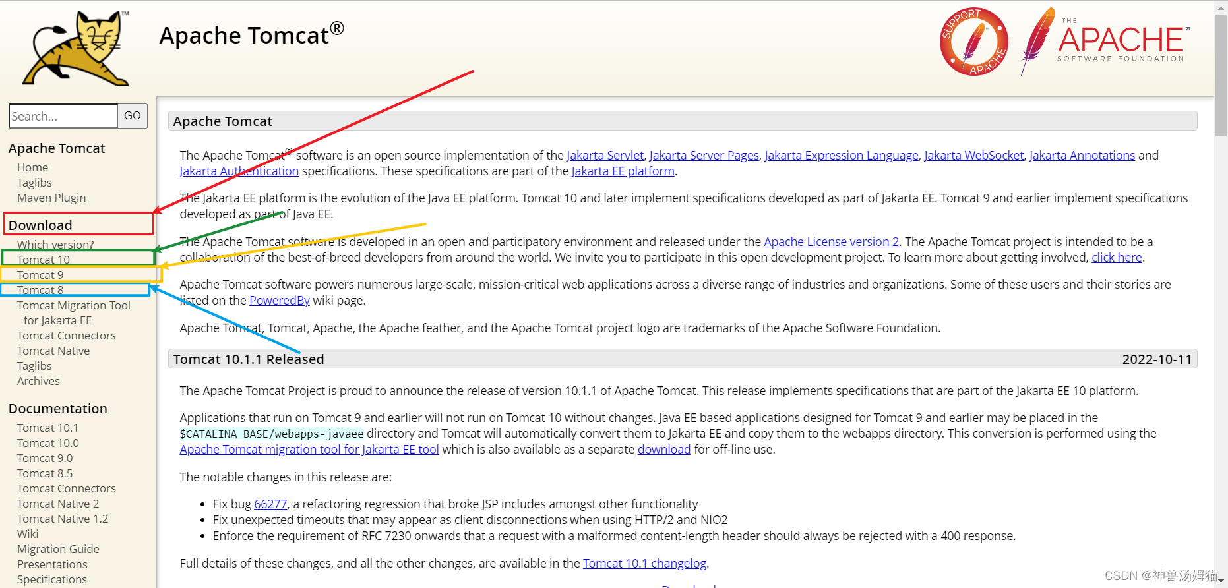Open Tomcat Native 1.2 documentation link

(63, 519)
